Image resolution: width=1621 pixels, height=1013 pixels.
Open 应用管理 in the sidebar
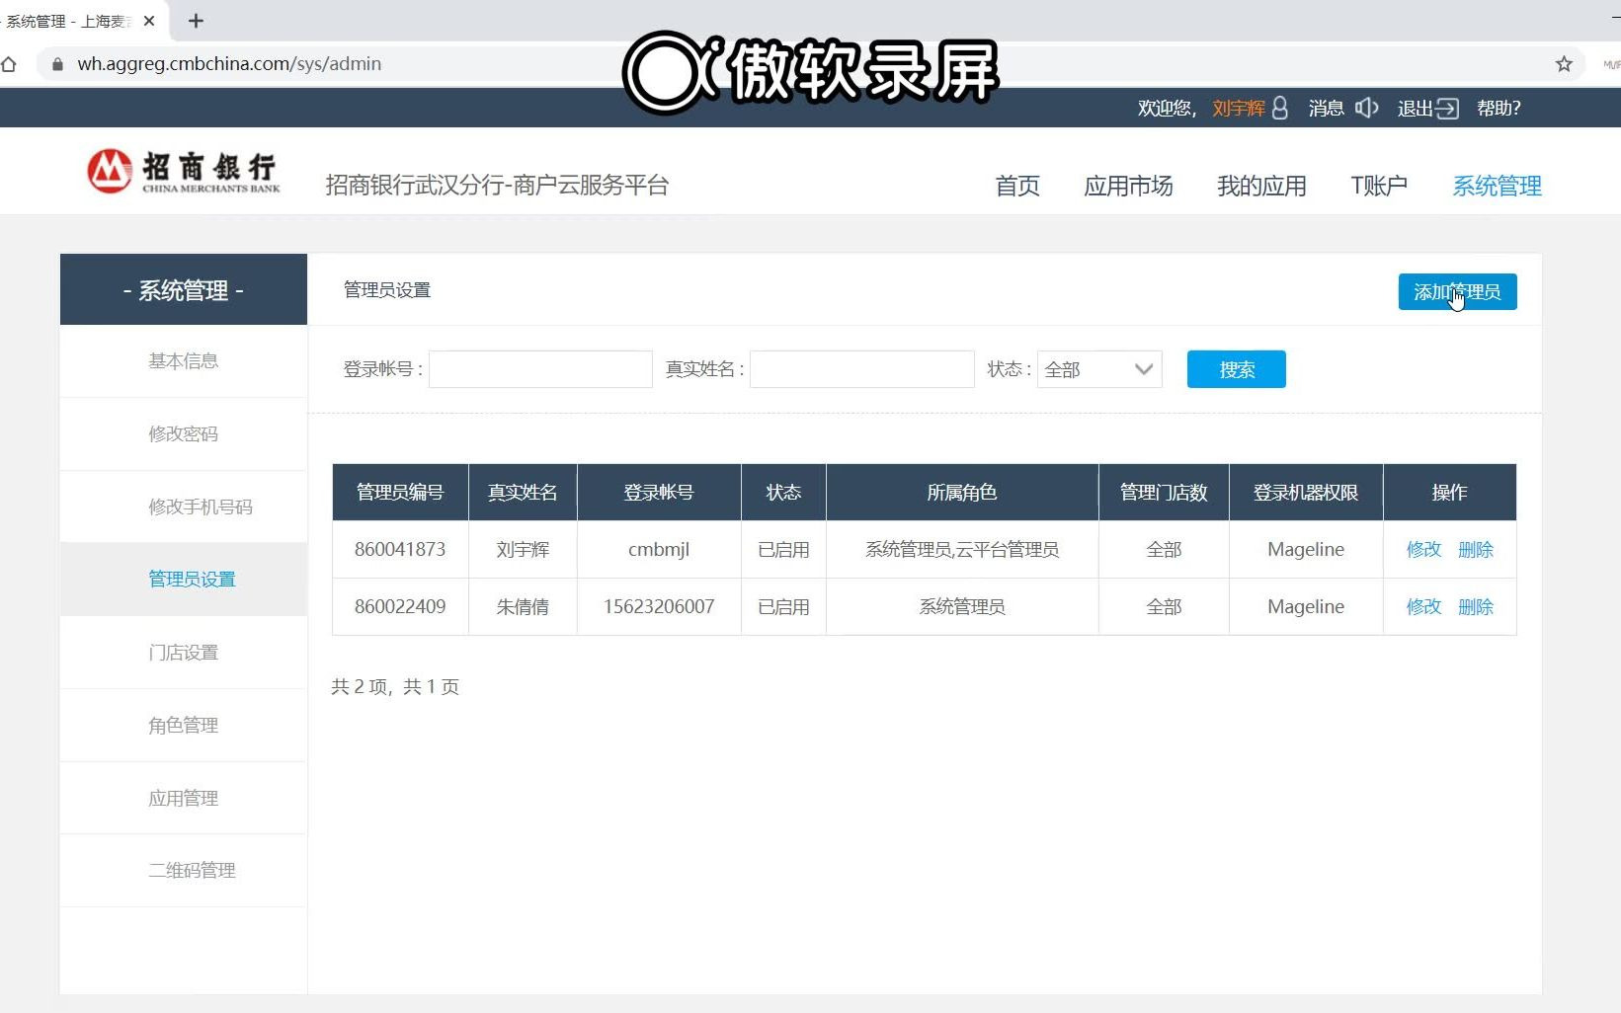[184, 799]
